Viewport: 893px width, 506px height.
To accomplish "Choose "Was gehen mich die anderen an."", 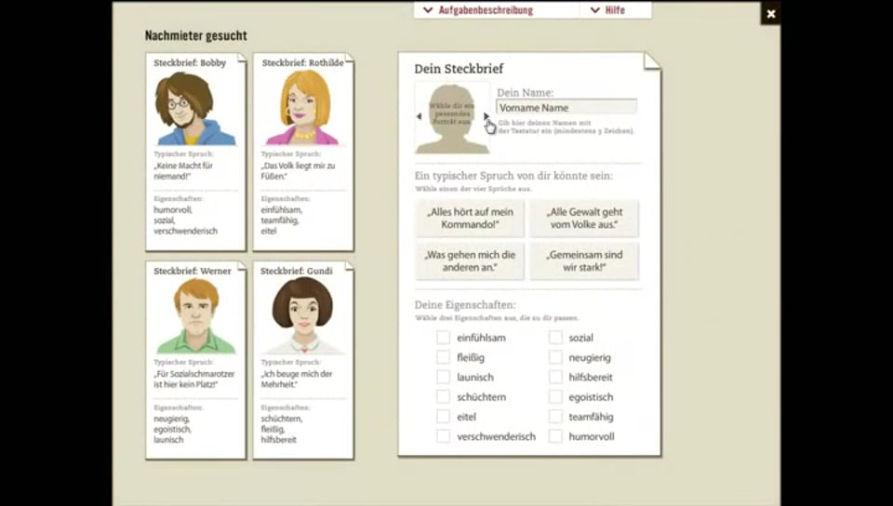I will click(x=470, y=261).
